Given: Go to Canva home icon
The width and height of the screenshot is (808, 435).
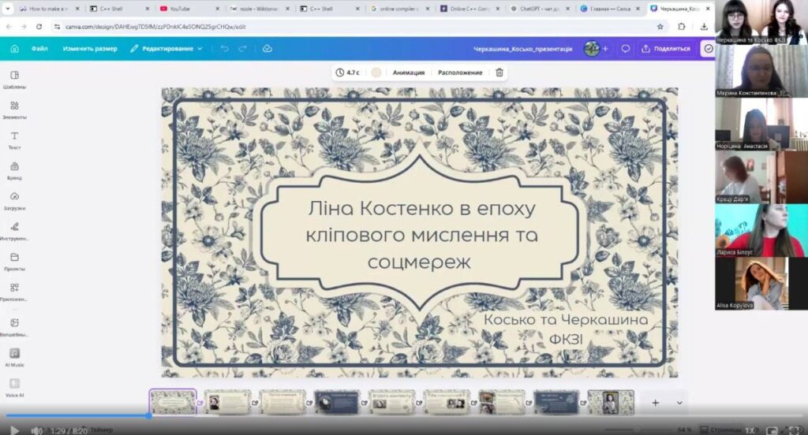Looking at the screenshot, I should [14, 48].
